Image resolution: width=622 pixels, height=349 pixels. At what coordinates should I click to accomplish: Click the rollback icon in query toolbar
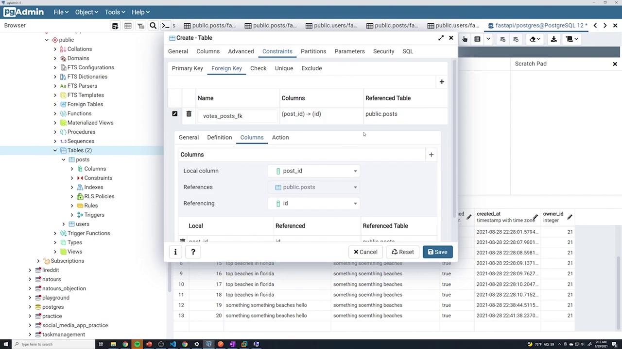pyautogui.click(x=516, y=39)
